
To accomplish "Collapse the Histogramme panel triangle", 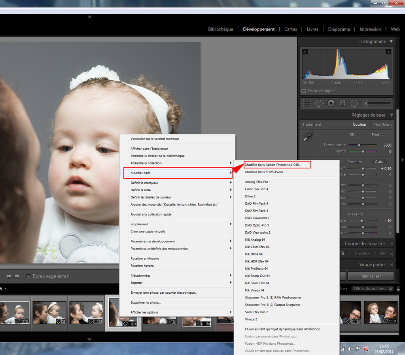I will coord(391,42).
